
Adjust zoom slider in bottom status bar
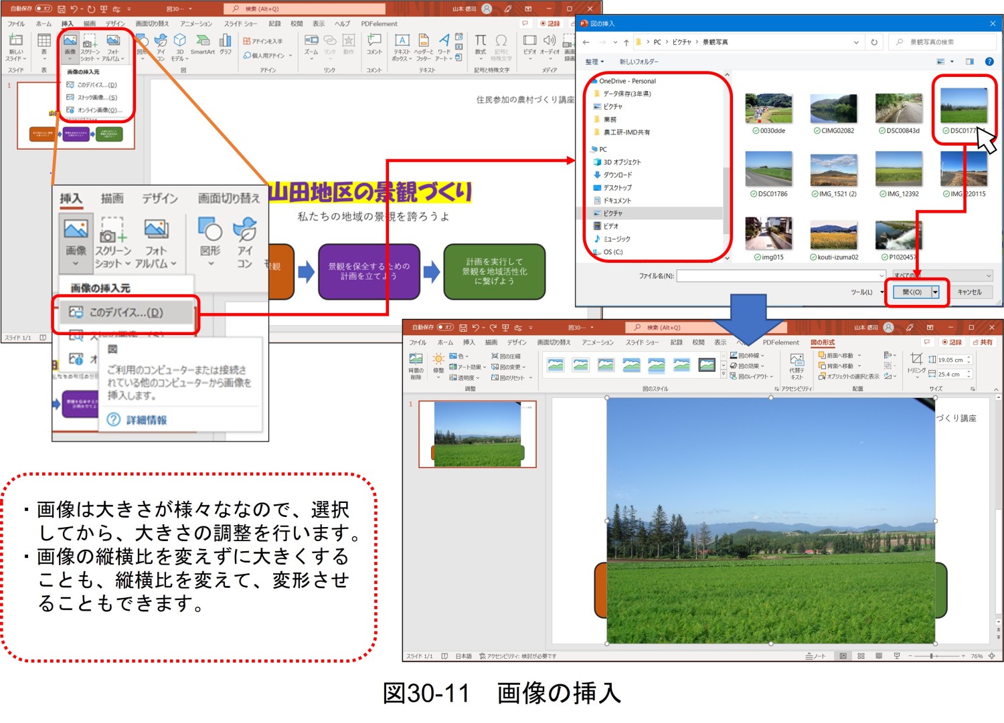[932, 656]
